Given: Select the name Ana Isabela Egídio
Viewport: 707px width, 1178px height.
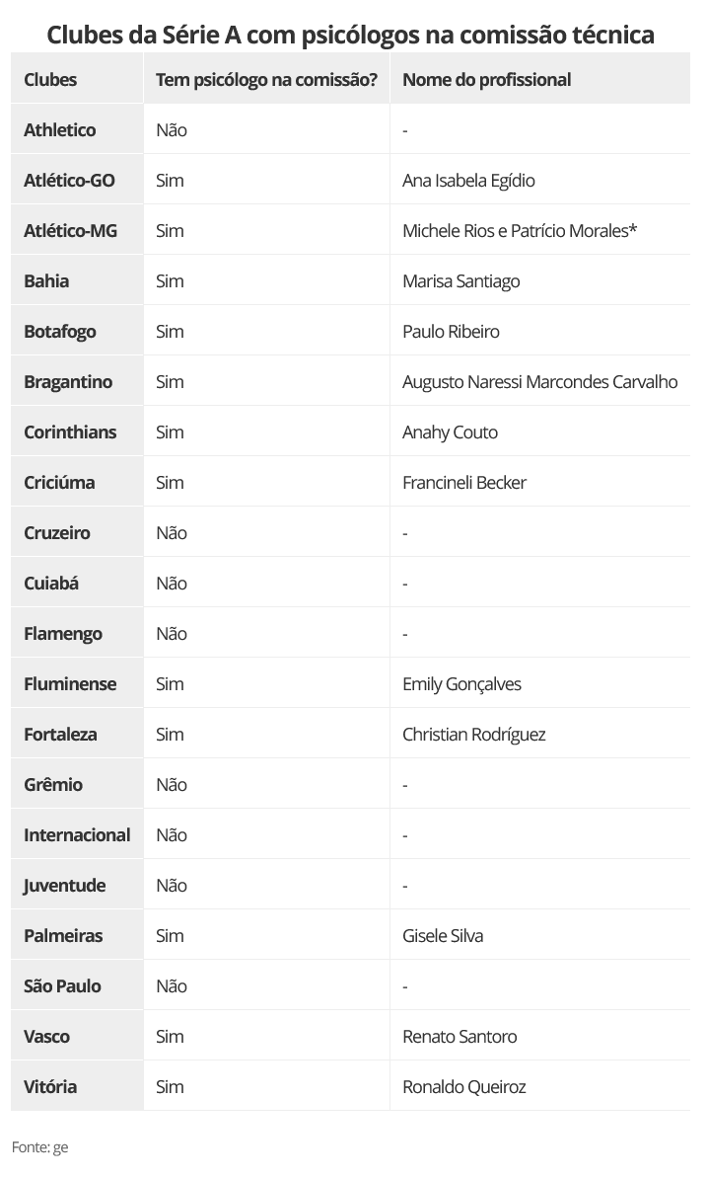Looking at the screenshot, I should (x=468, y=181).
